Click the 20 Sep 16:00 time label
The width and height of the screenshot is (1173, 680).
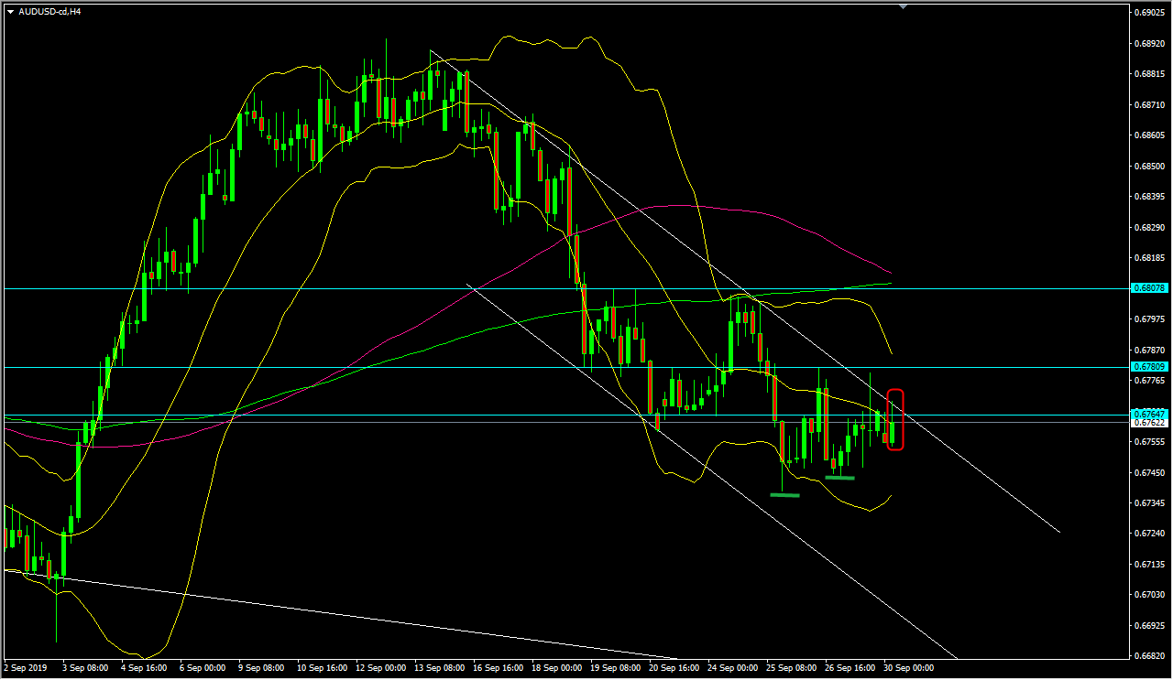(x=674, y=669)
